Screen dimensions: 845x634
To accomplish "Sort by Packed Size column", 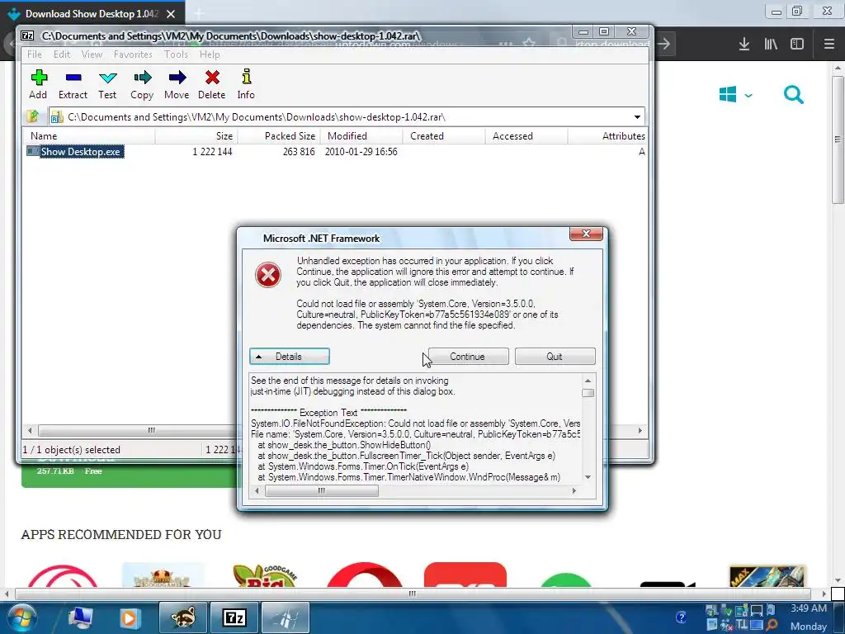I will click(x=279, y=136).
